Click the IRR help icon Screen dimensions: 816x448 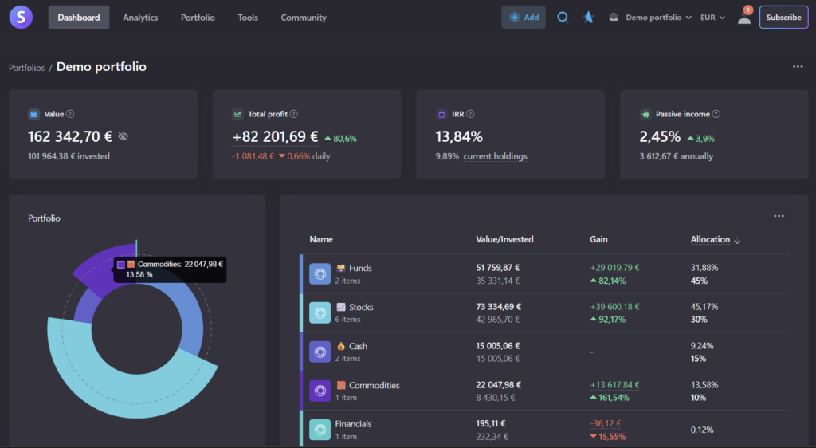(470, 115)
